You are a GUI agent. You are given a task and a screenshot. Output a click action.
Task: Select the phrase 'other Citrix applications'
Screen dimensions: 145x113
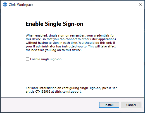[x=99, y=39]
